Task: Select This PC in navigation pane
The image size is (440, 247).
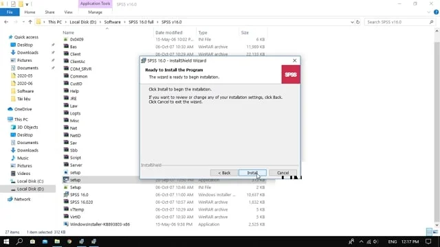Action: pos(21,119)
